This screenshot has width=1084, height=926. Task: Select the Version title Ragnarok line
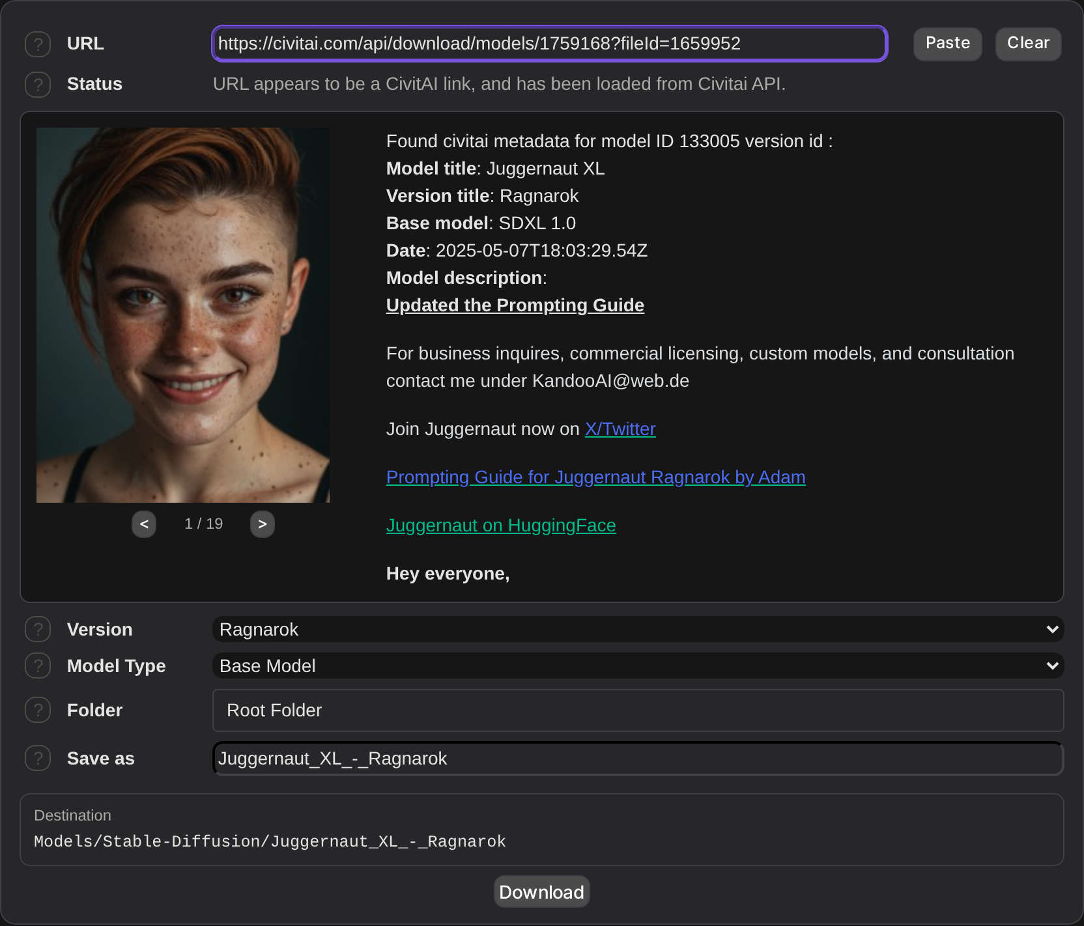click(483, 196)
